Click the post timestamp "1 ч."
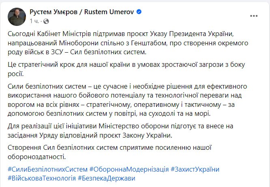Viewport: 270px width, 187px height. click(34, 21)
